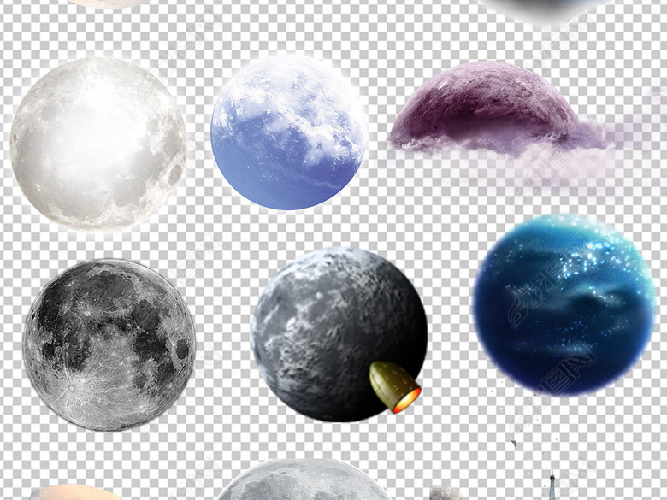Select the white glowing full moon

pyautogui.click(x=97, y=142)
